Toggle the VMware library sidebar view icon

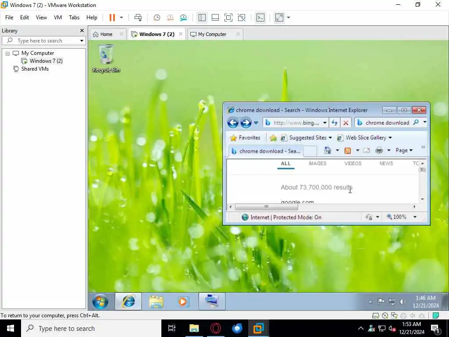pyautogui.click(x=202, y=18)
